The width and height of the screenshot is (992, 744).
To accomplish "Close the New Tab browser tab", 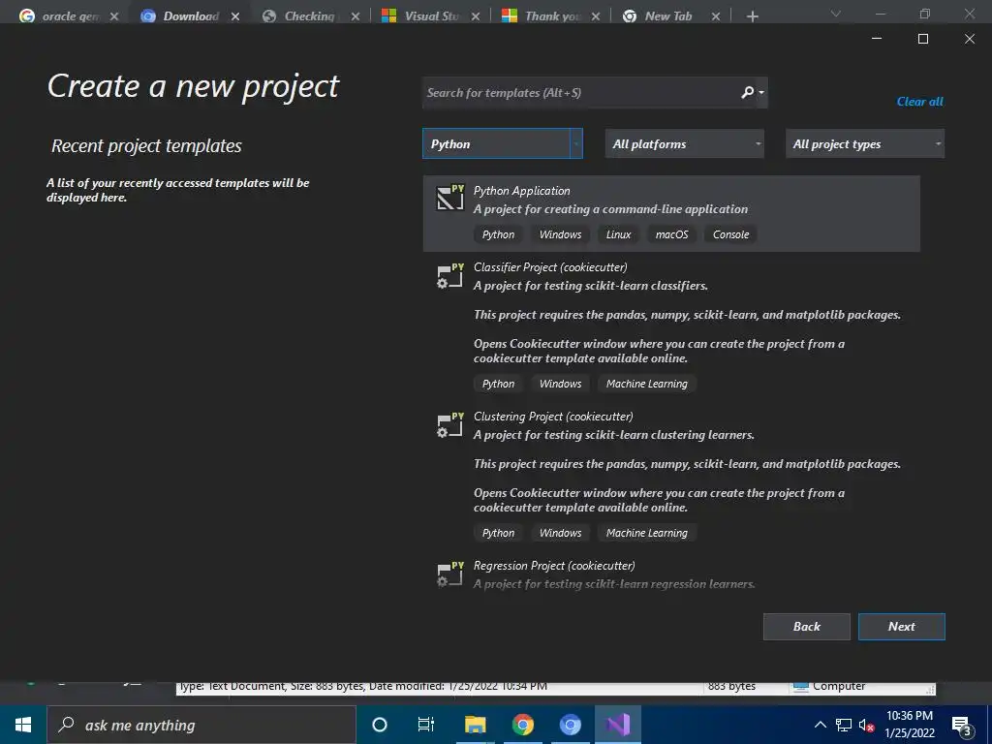I will click(716, 16).
